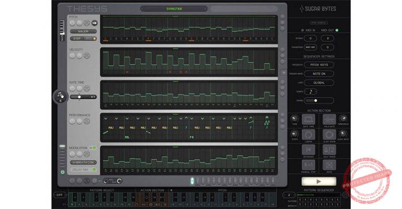Click the third round button in Modulation lane
This screenshot has height=209, width=402.
(x=87, y=154)
